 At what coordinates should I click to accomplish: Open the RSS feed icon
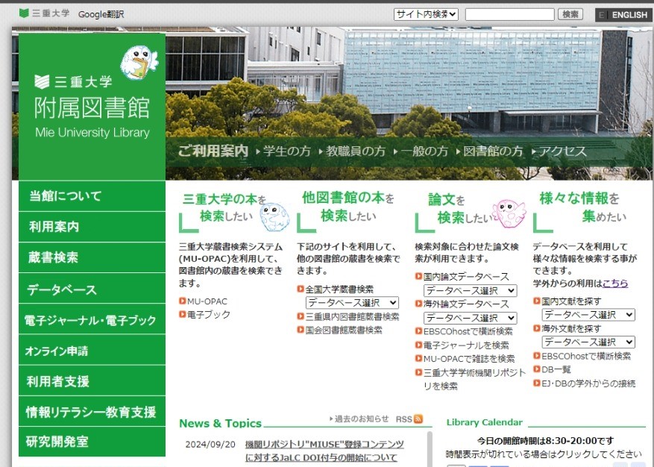pyautogui.click(x=418, y=419)
